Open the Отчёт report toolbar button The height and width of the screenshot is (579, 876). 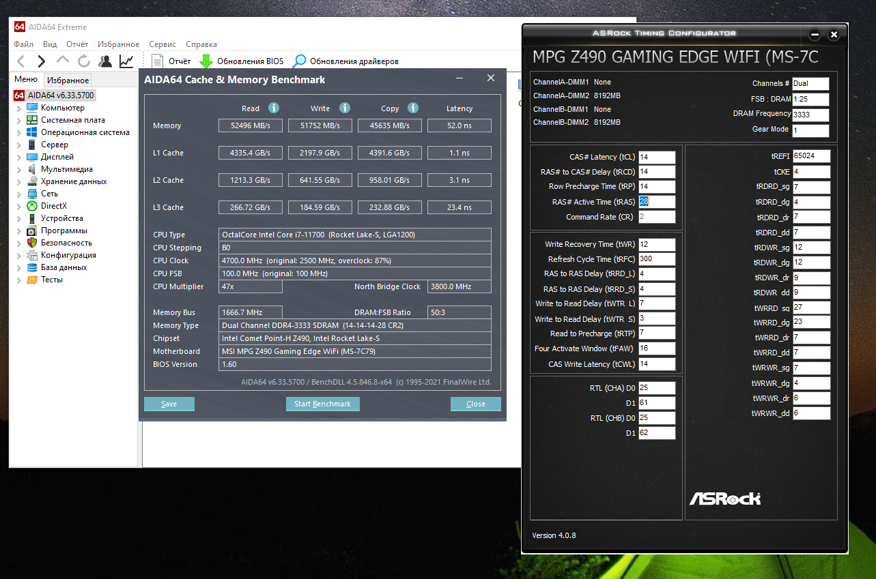tap(171, 61)
